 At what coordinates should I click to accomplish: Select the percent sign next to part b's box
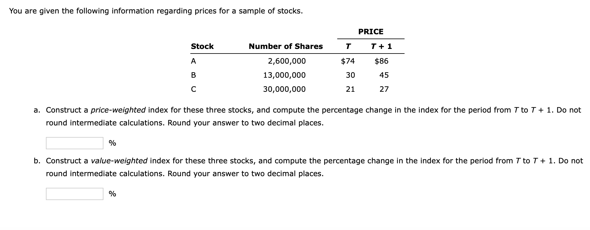pyautogui.click(x=112, y=194)
